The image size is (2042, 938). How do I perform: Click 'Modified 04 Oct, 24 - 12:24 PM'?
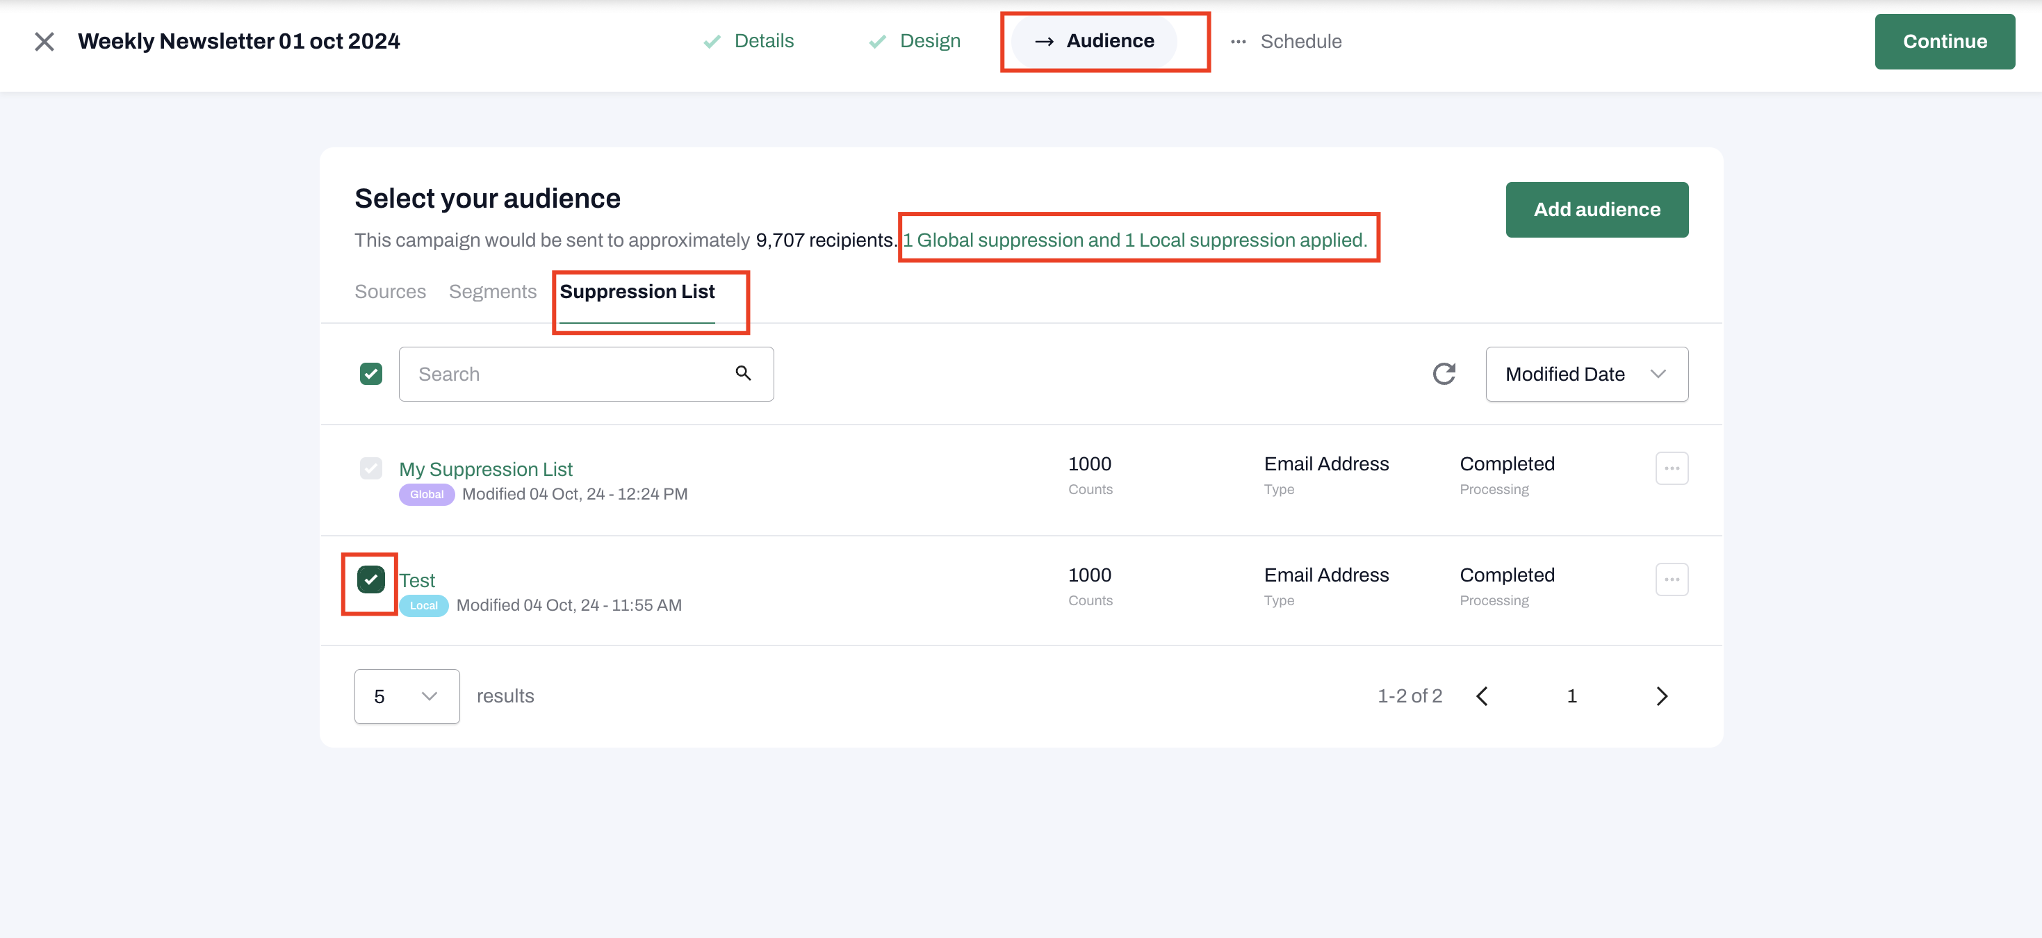[x=575, y=494]
